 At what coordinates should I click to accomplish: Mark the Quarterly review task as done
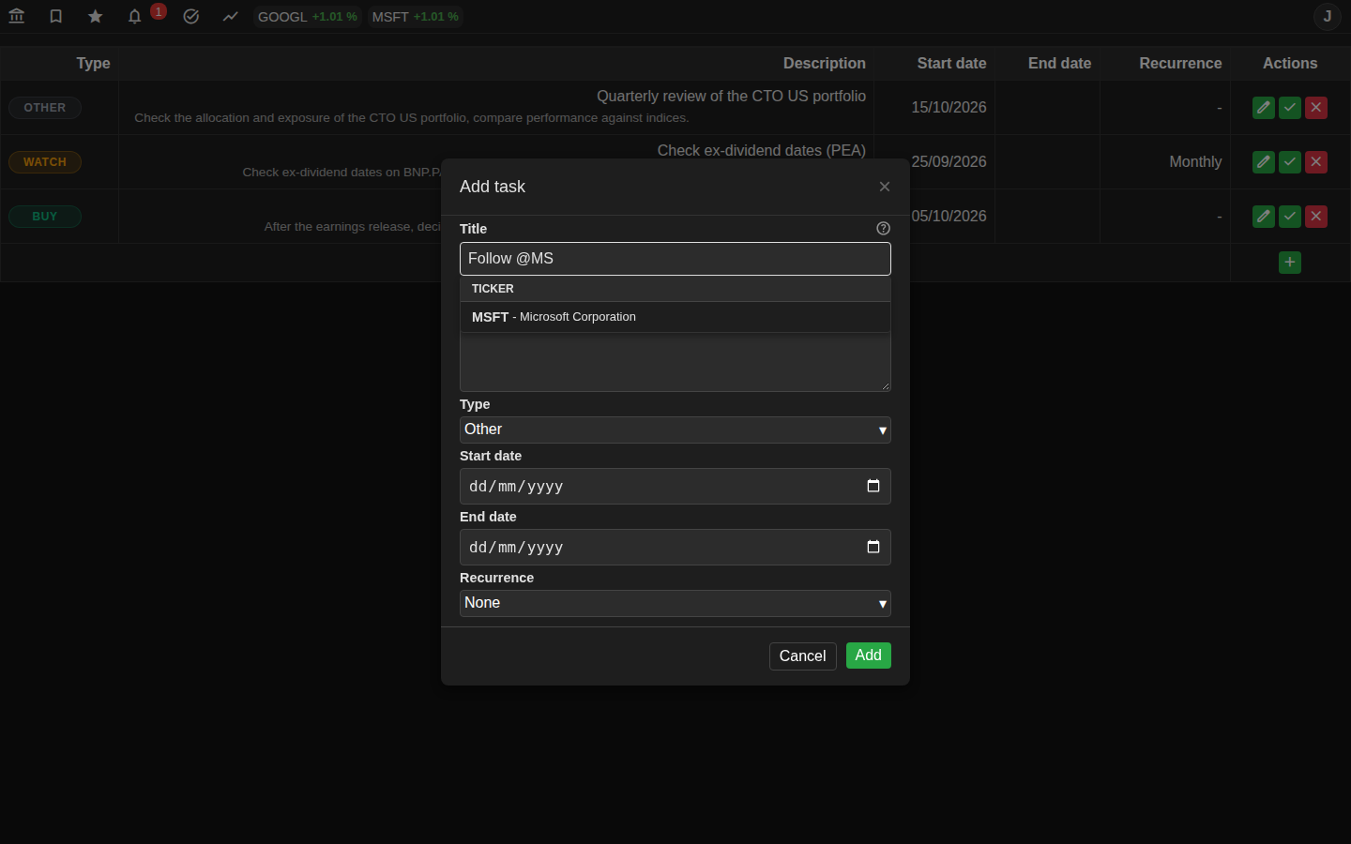pos(1290,108)
